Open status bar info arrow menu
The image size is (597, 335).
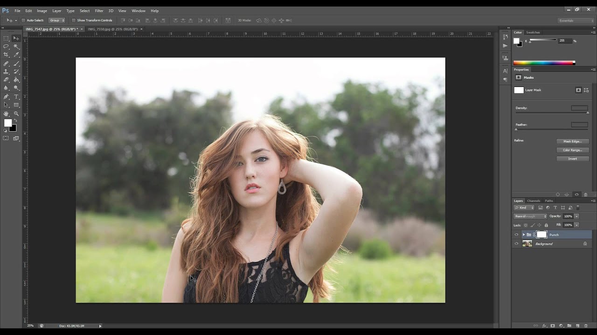100,326
